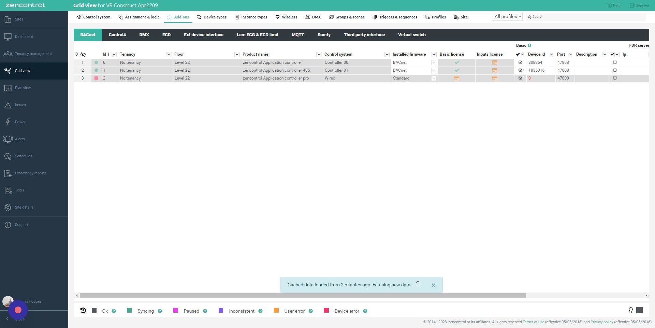Click Inputs license card icon for Controller 00
The image size is (655, 328).
coord(495,62)
